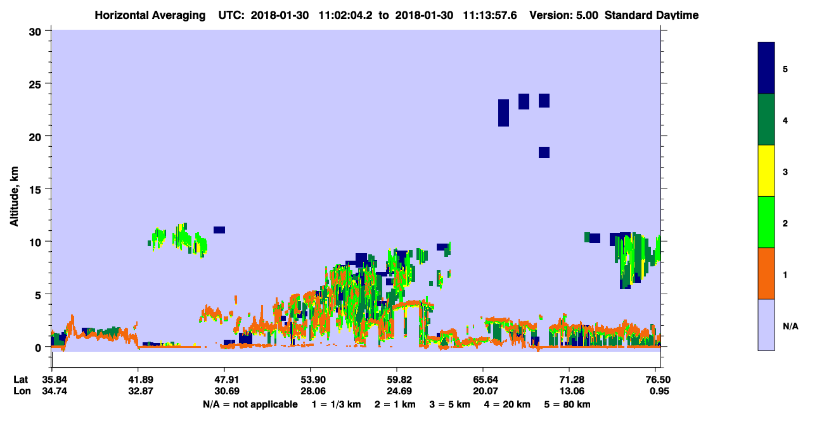Click the latitude value "71.28"

[569, 380]
